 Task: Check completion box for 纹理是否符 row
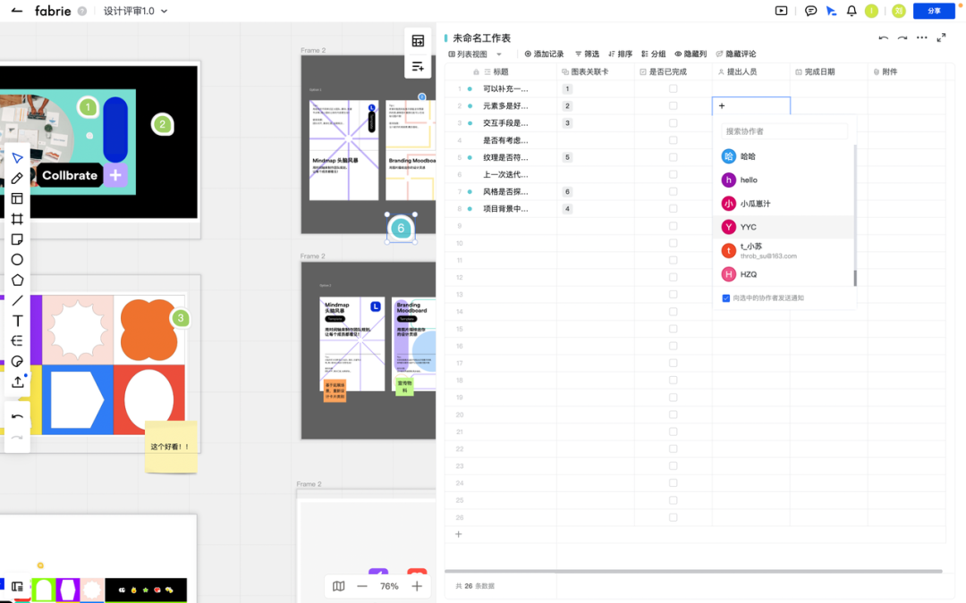[x=673, y=157]
